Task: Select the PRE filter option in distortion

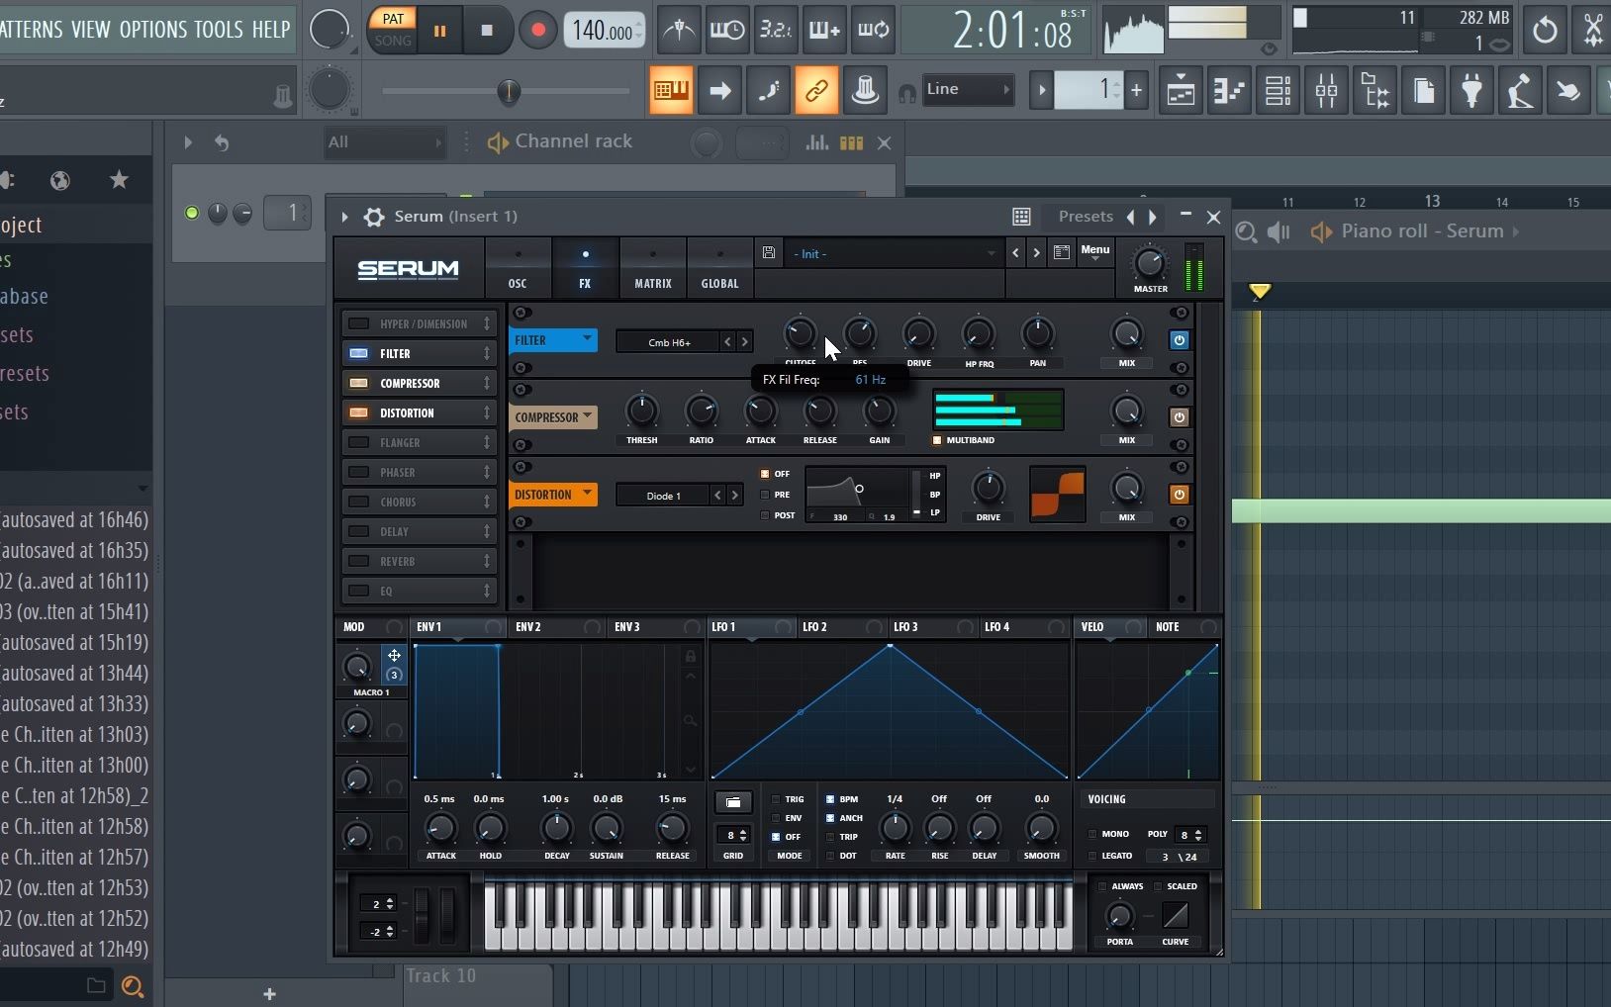Action: tap(765, 495)
